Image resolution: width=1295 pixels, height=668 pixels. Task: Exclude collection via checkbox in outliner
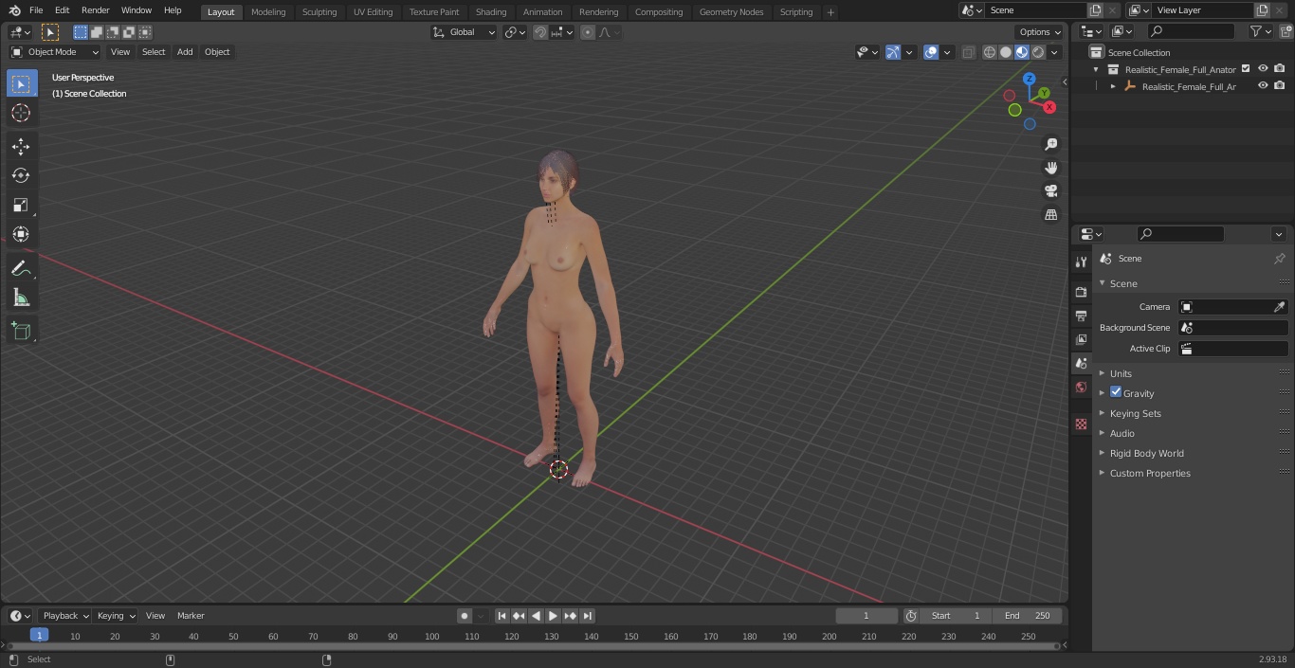[x=1246, y=69]
